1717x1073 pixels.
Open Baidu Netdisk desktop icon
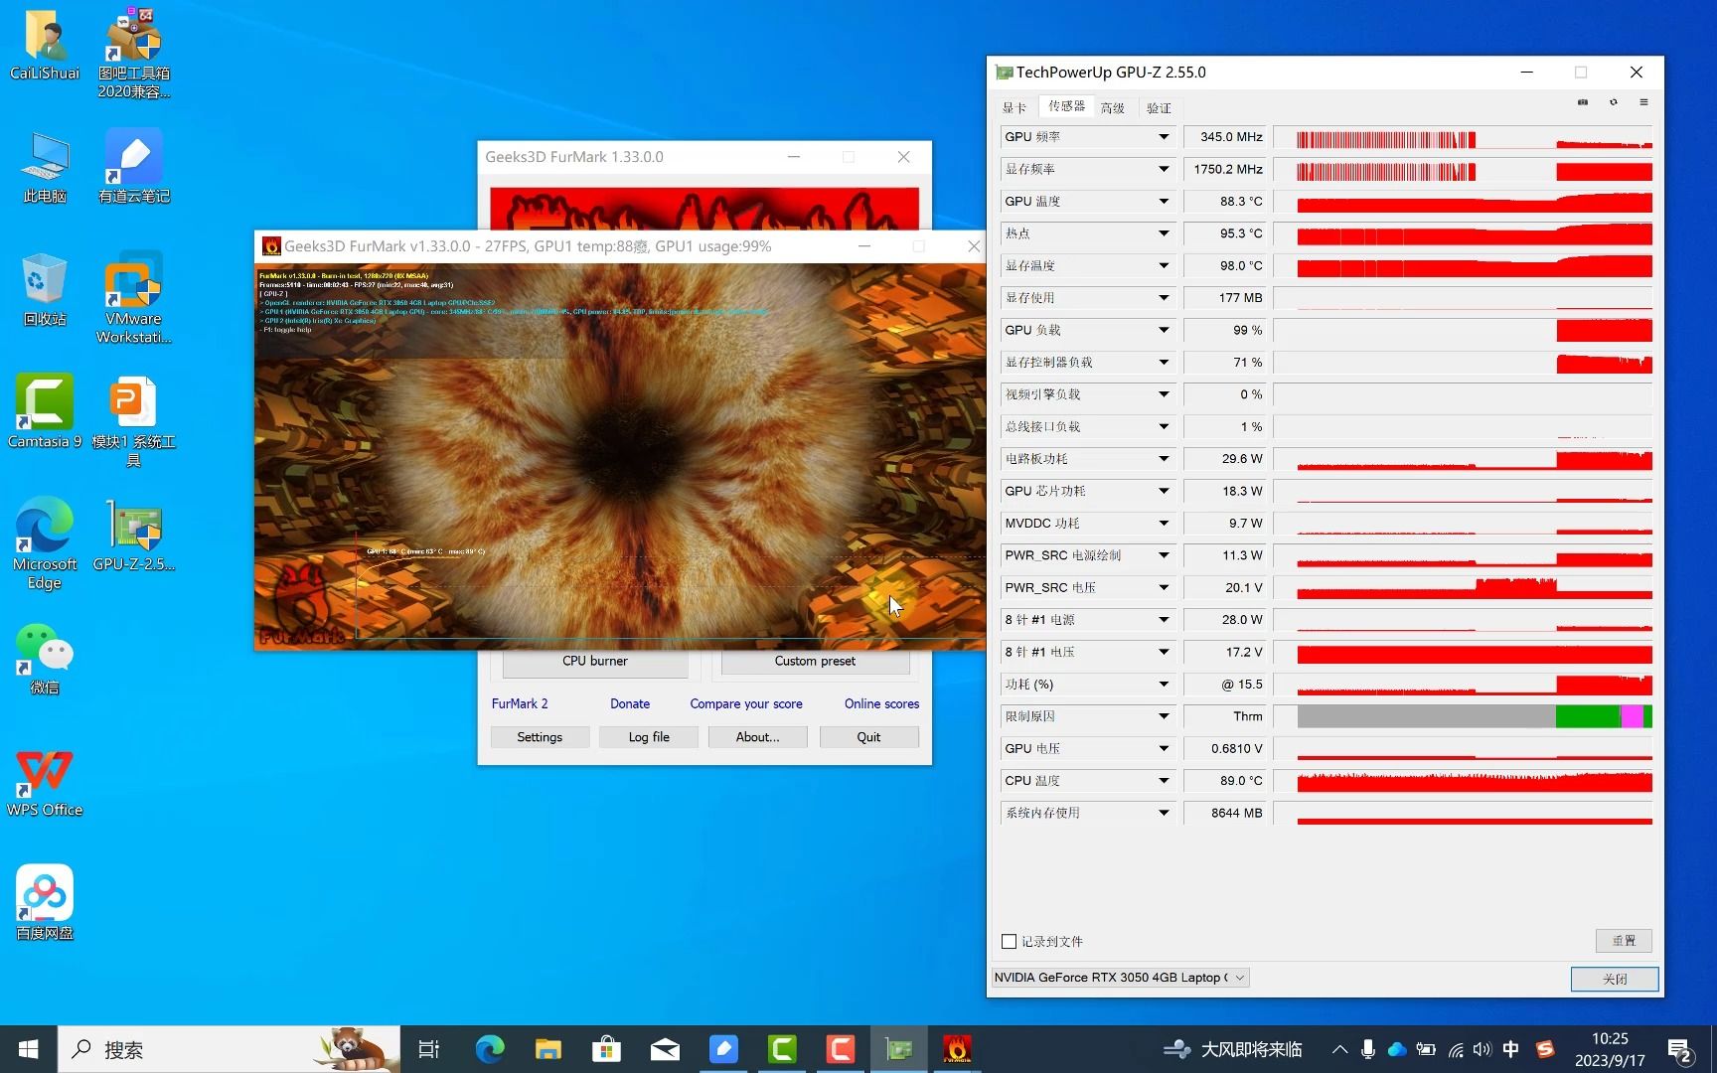(45, 902)
